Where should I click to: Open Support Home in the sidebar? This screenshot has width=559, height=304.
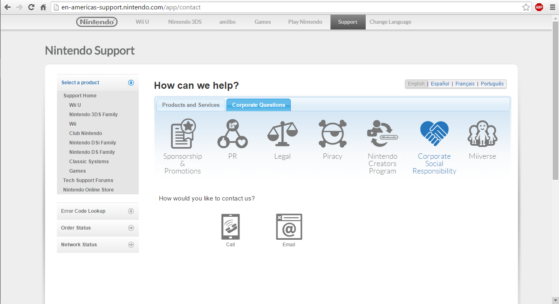point(80,96)
